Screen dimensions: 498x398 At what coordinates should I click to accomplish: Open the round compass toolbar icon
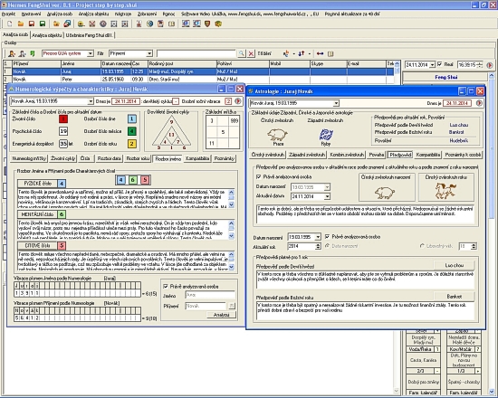point(103,24)
